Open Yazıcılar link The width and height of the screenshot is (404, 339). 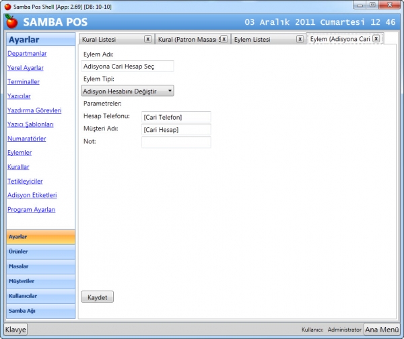click(x=19, y=96)
